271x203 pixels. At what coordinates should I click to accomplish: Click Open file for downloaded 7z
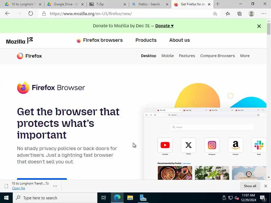19,188
